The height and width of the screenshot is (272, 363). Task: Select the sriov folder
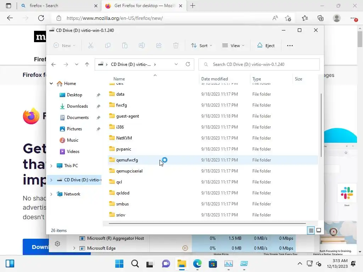[x=121, y=215]
